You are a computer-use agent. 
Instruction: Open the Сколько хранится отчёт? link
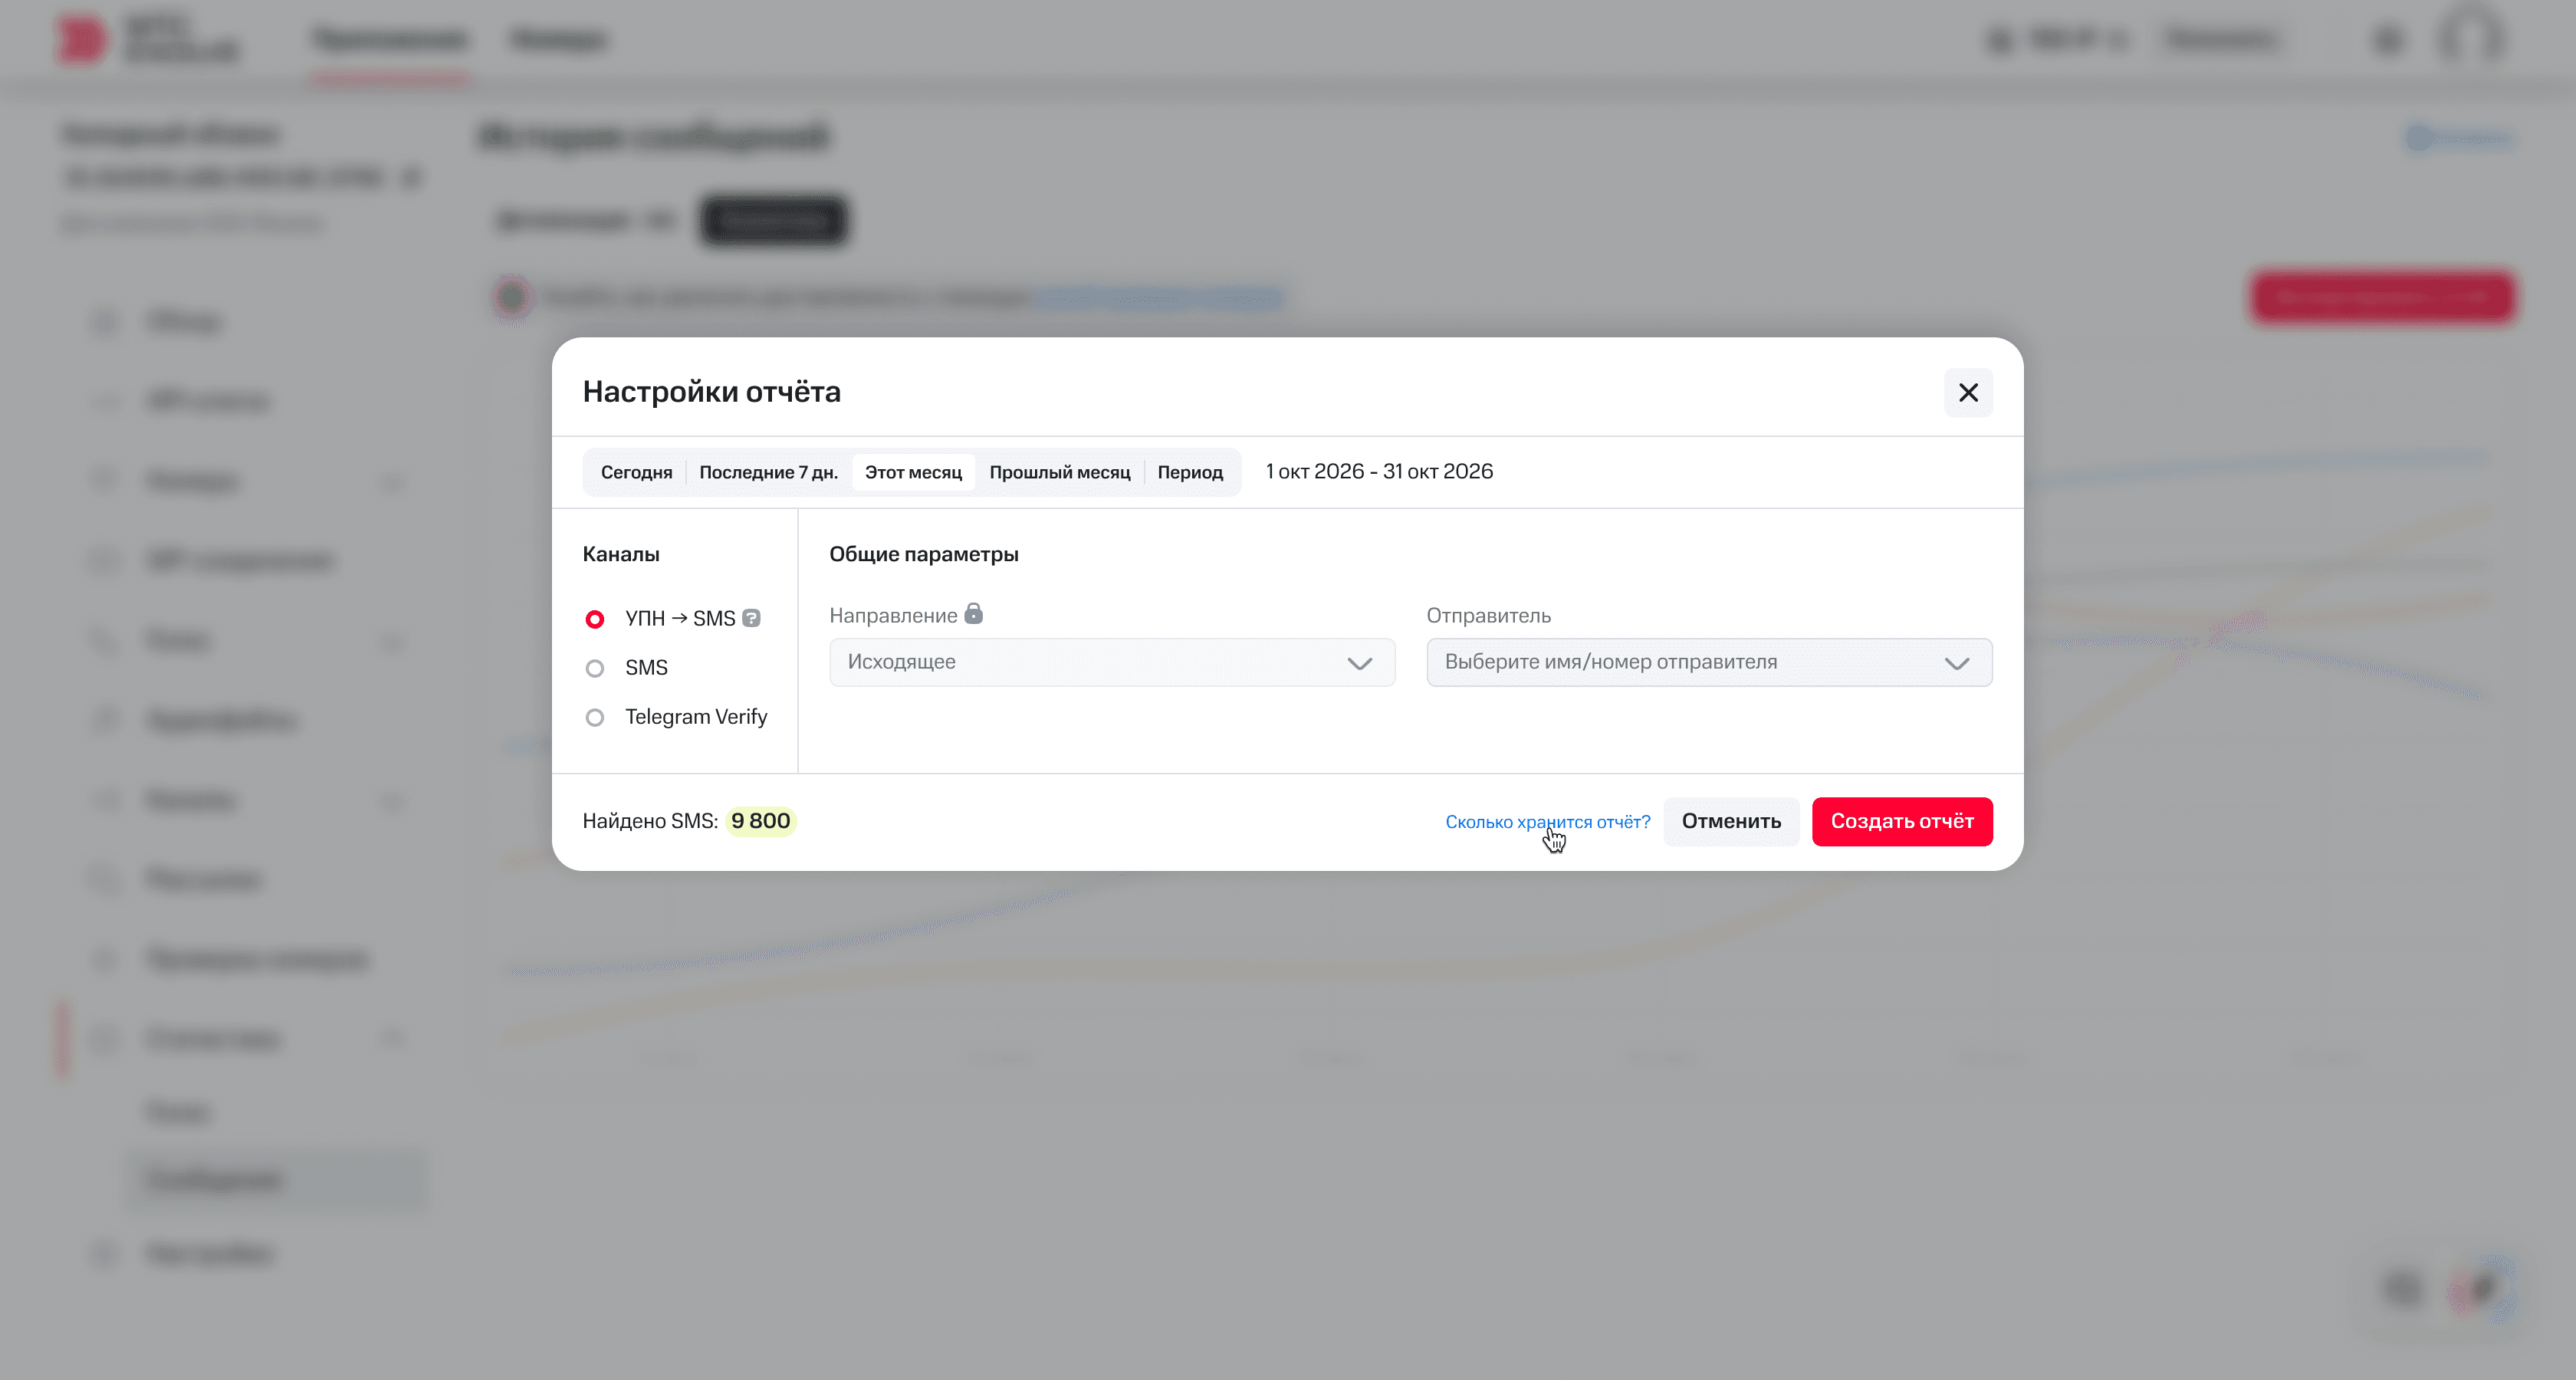coord(1547,821)
